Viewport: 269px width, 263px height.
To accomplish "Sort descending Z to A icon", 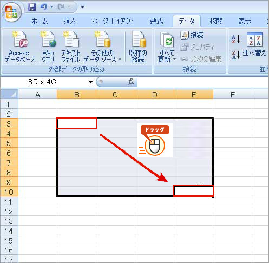I will [x=236, y=55].
